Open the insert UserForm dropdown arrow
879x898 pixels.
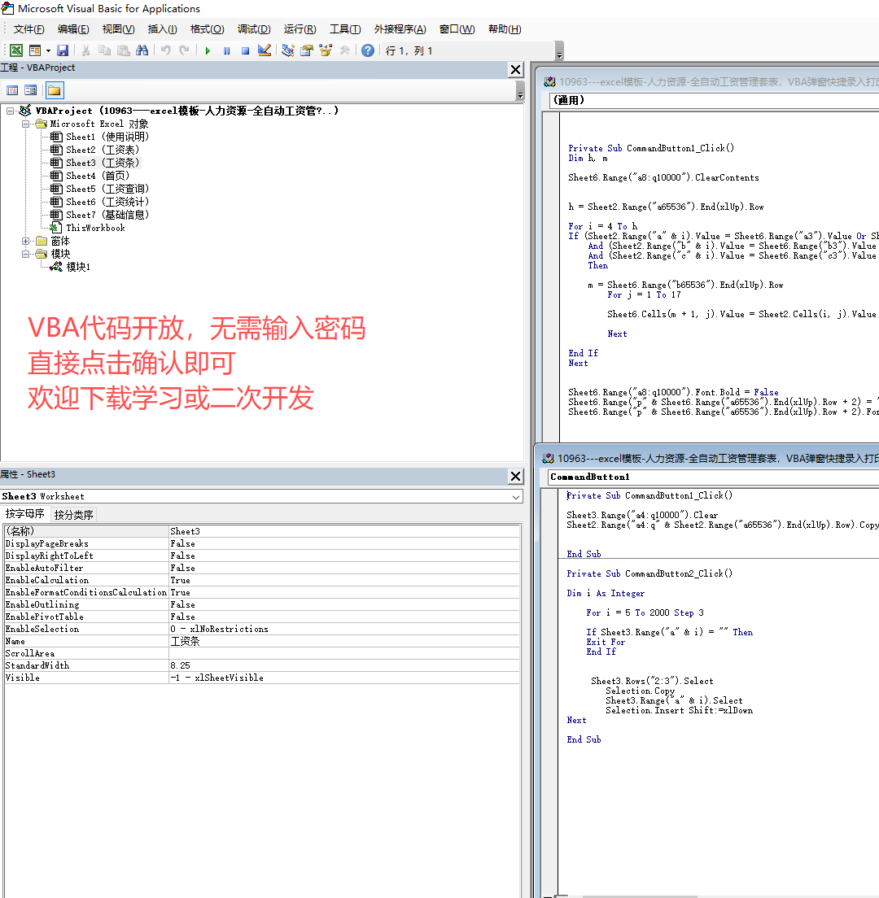(x=48, y=50)
